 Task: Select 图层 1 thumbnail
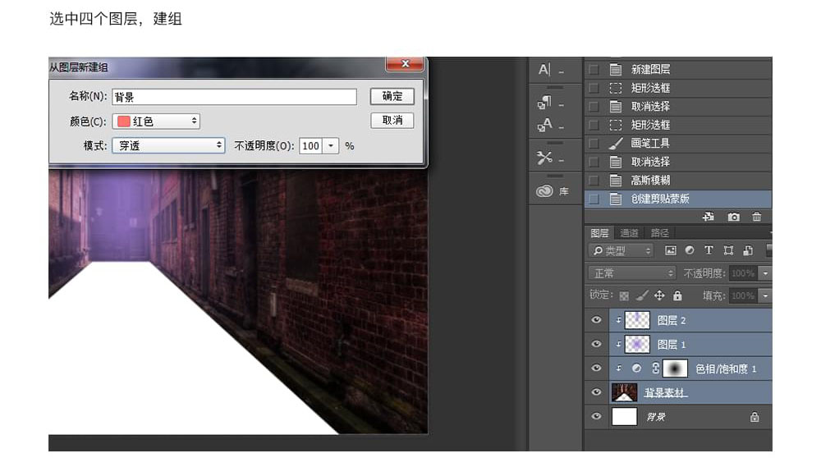tap(637, 345)
